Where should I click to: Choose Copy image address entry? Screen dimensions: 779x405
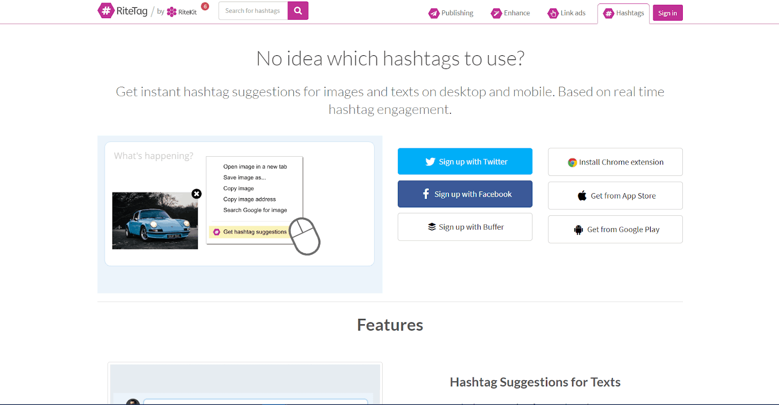(249, 199)
